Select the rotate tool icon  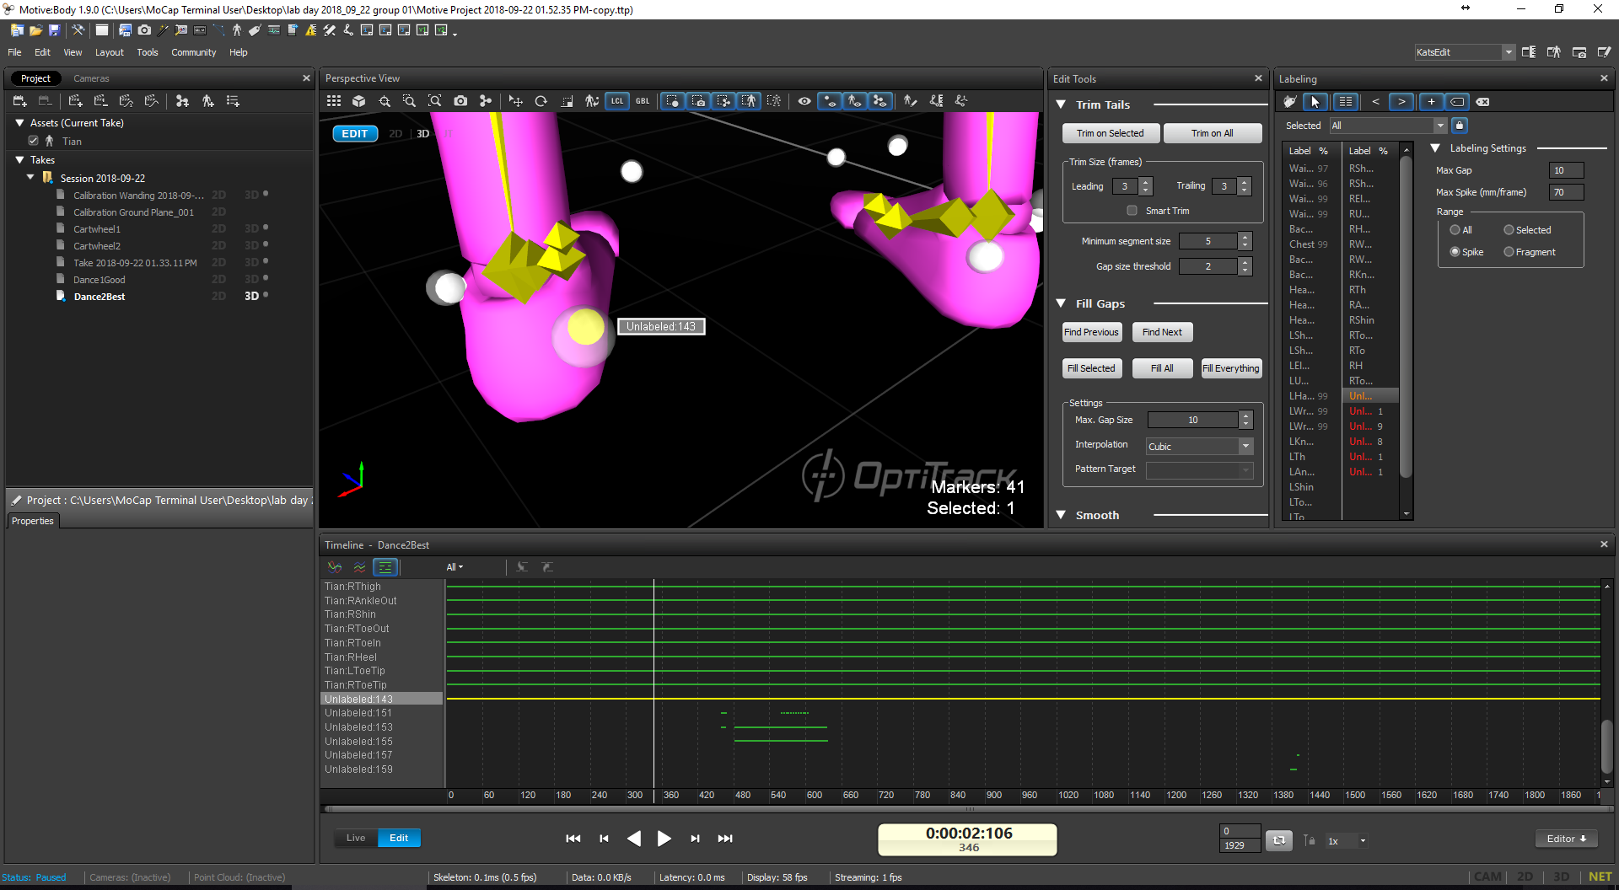pos(541,101)
